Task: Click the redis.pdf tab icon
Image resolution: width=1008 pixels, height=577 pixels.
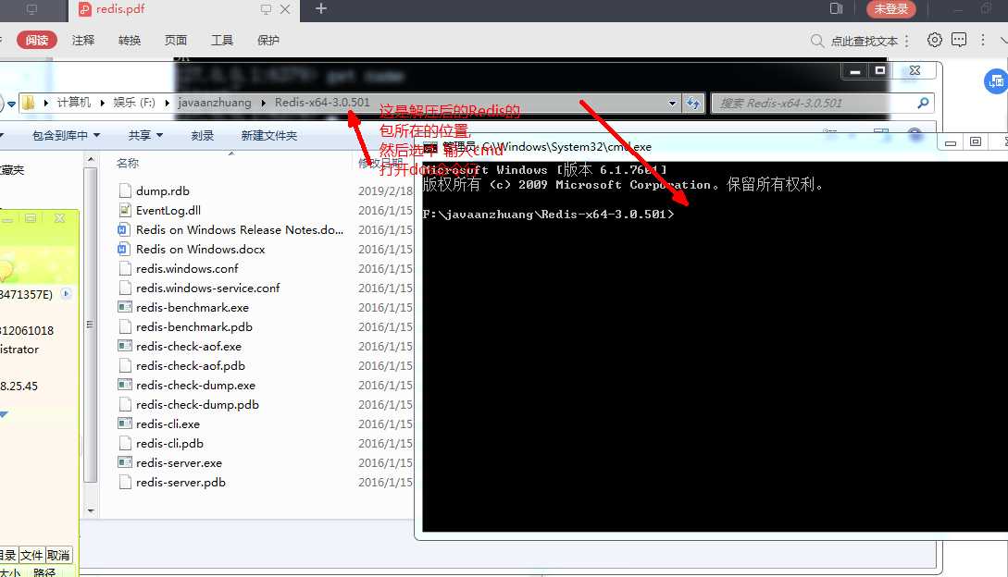Action: point(84,9)
